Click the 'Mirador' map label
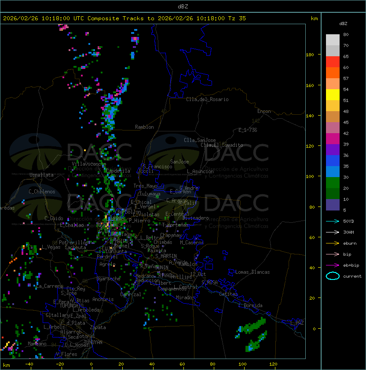 [186, 297]
